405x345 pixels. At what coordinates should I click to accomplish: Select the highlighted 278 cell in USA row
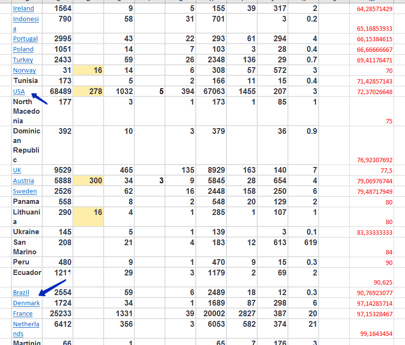tap(89, 92)
